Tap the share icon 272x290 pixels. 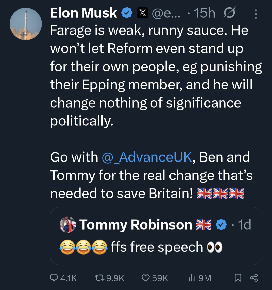point(254,278)
